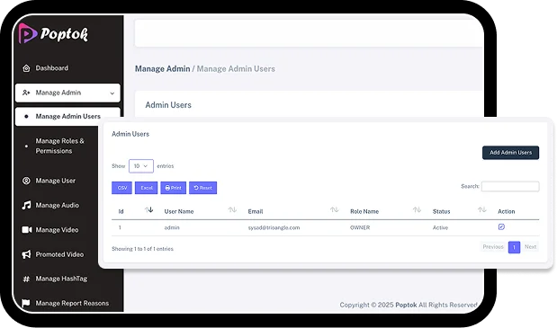
Task: Sort table by Id column arrows
Action: (x=149, y=210)
